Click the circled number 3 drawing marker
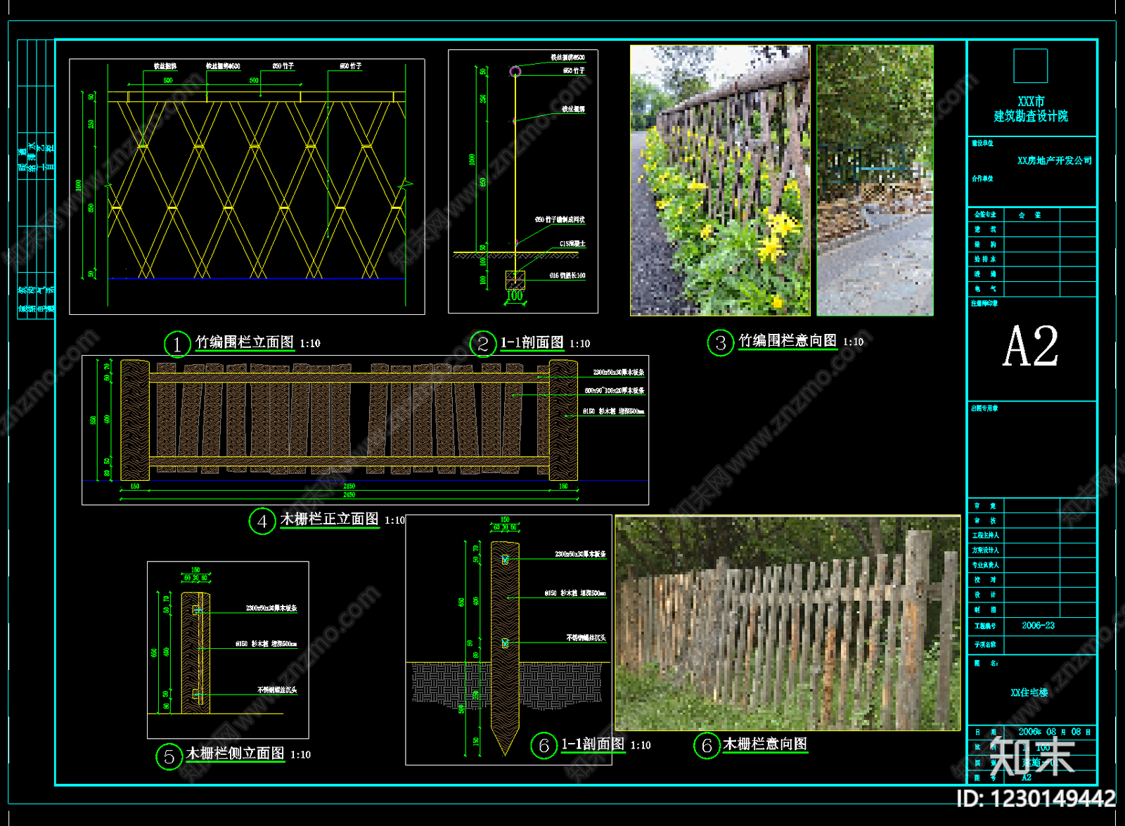This screenshot has width=1125, height=826. 721,343
